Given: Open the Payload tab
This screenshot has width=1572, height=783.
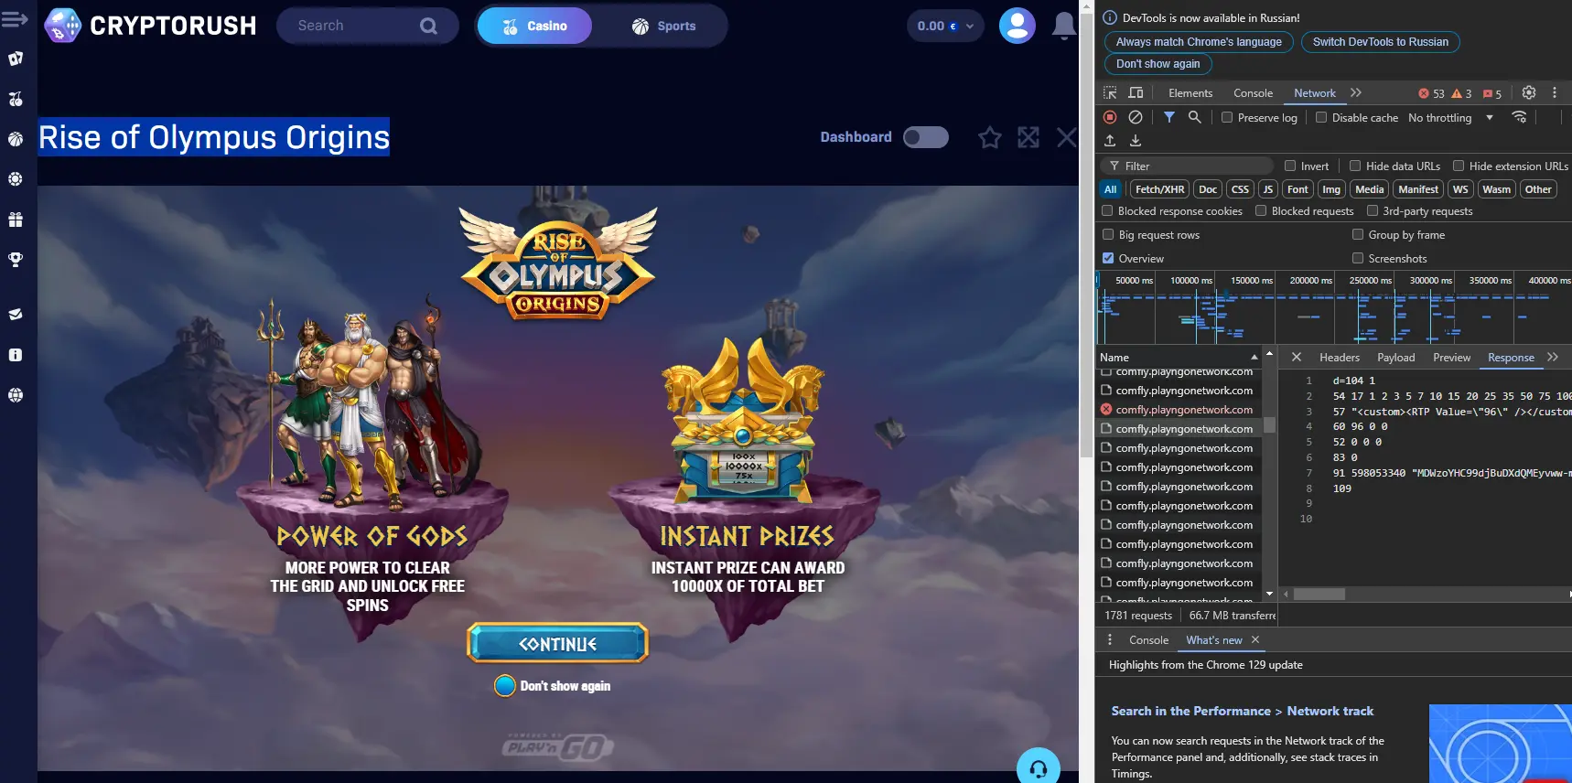Looking at the screenshot, I should click(1396, 358).
